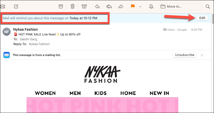The height and width of the screenshot is (113, 214).
Task: Click the Get Mail envelope icon
Action: [3, 6]
